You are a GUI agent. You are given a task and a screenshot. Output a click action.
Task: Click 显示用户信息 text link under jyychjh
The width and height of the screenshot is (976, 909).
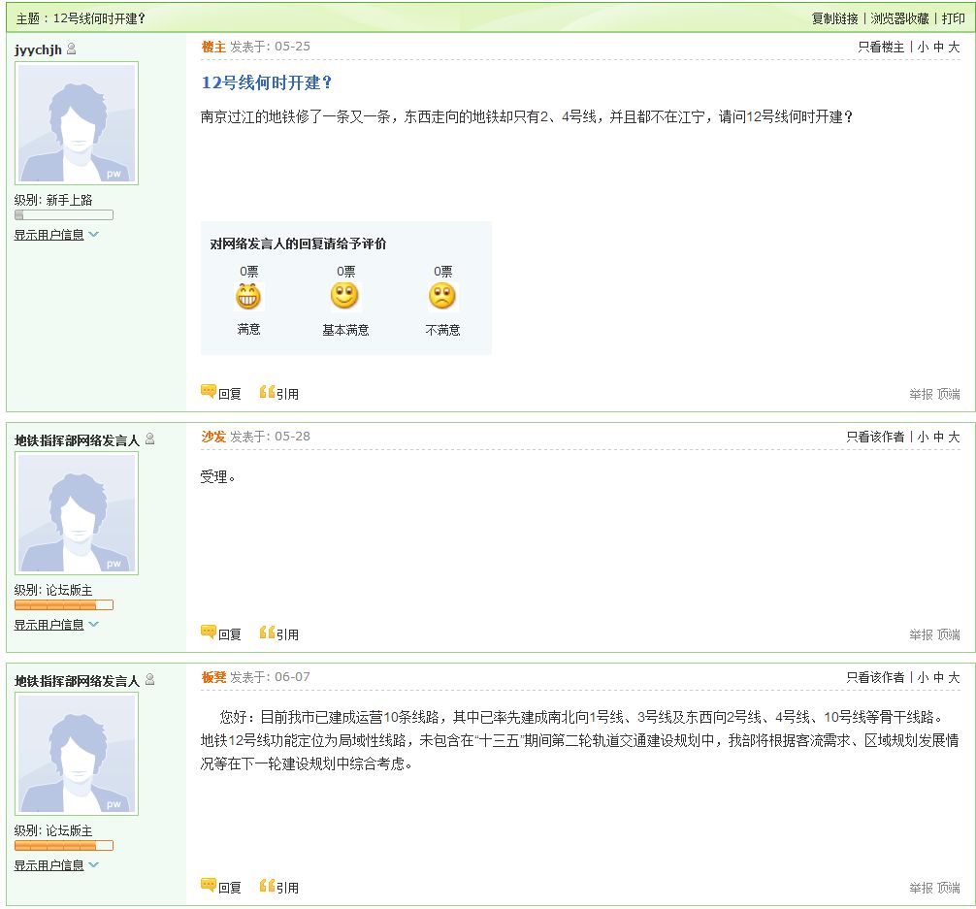coord(49,235)
